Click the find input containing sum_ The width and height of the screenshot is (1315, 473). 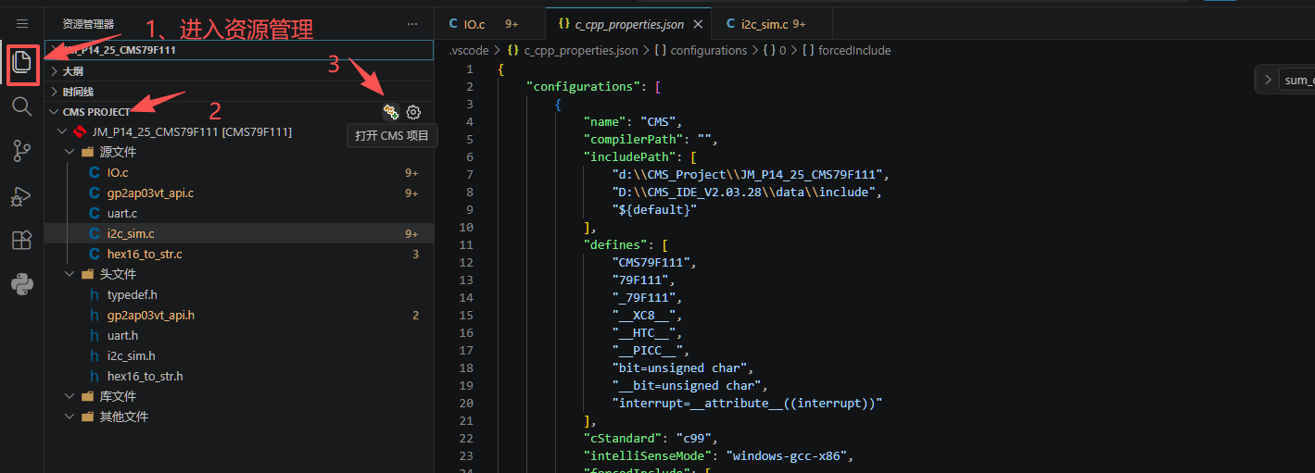coord(1297,81)
